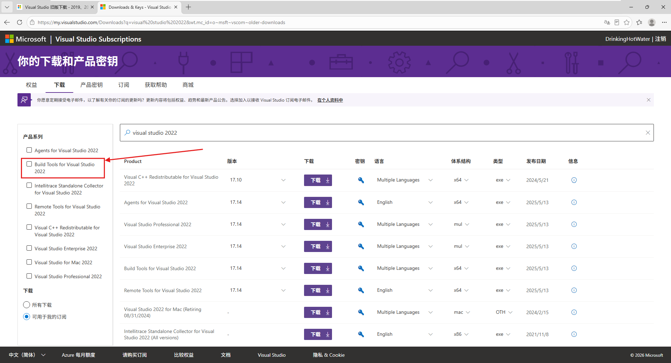The width and height of the screenshot is (671, 363).
Task: Click key icon for Visual Studio 2022 for Mac row
Action: coord(361,312)
